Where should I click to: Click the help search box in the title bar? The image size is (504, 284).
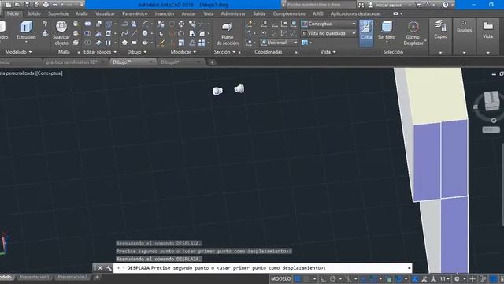[321, 5]
